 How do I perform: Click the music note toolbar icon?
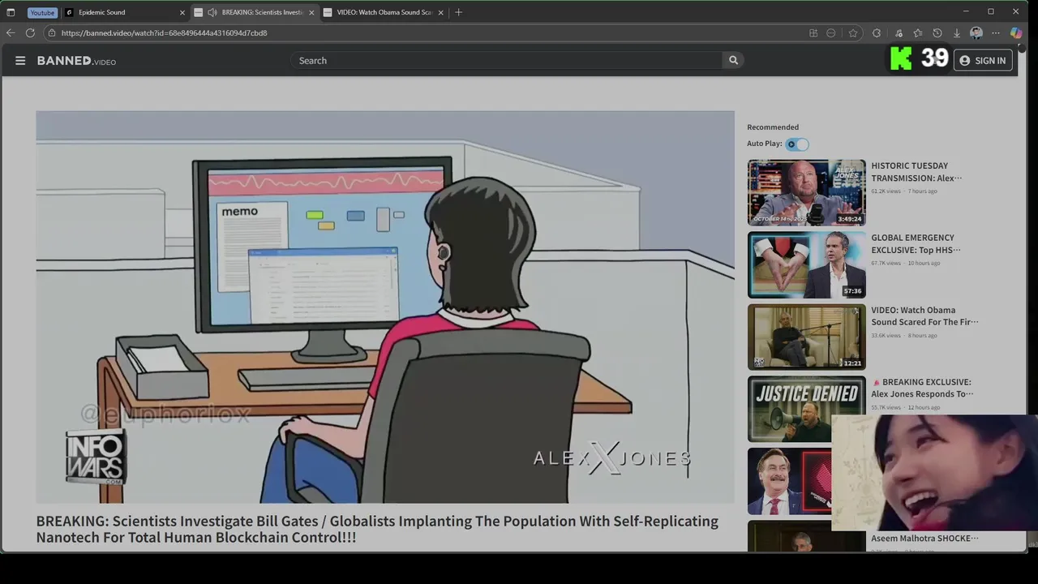coord(899,33)
